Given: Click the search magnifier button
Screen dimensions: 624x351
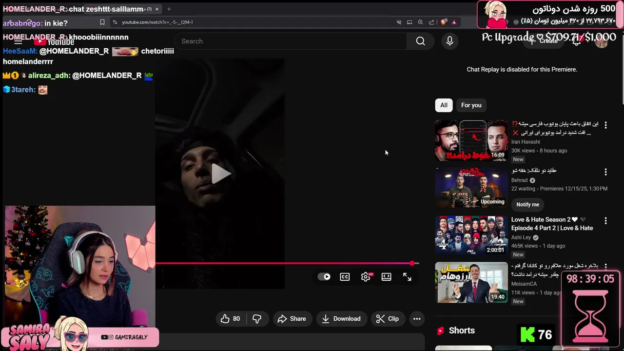Looking at the screenshot, I should pyautogui.click(x=420, y=41).
